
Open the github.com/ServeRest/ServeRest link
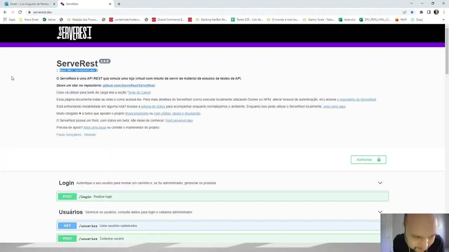click(x=129, y=85)
